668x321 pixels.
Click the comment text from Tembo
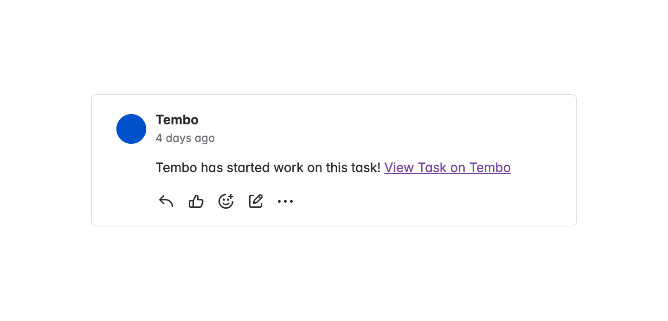point(268,167)
